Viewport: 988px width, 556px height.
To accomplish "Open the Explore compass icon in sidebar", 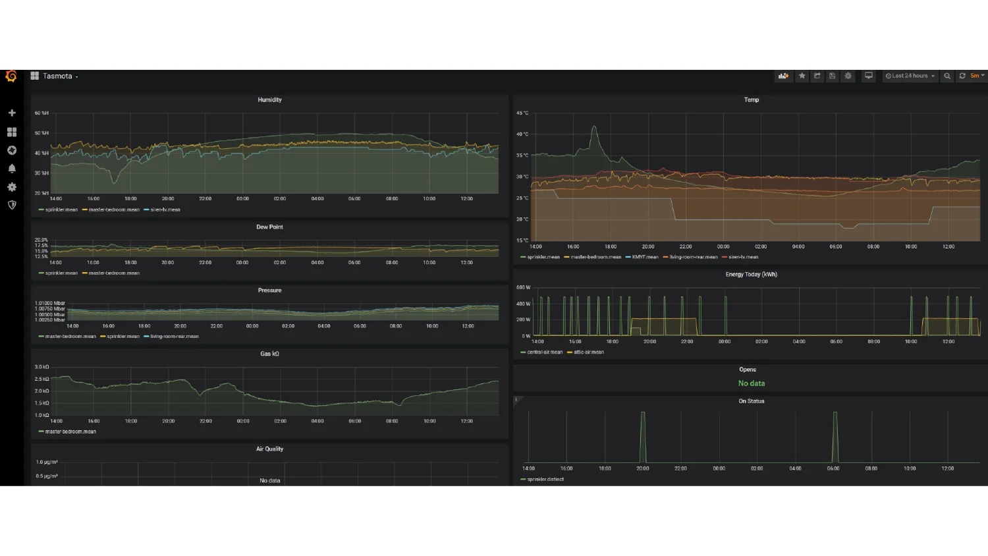I will (12, 150).
